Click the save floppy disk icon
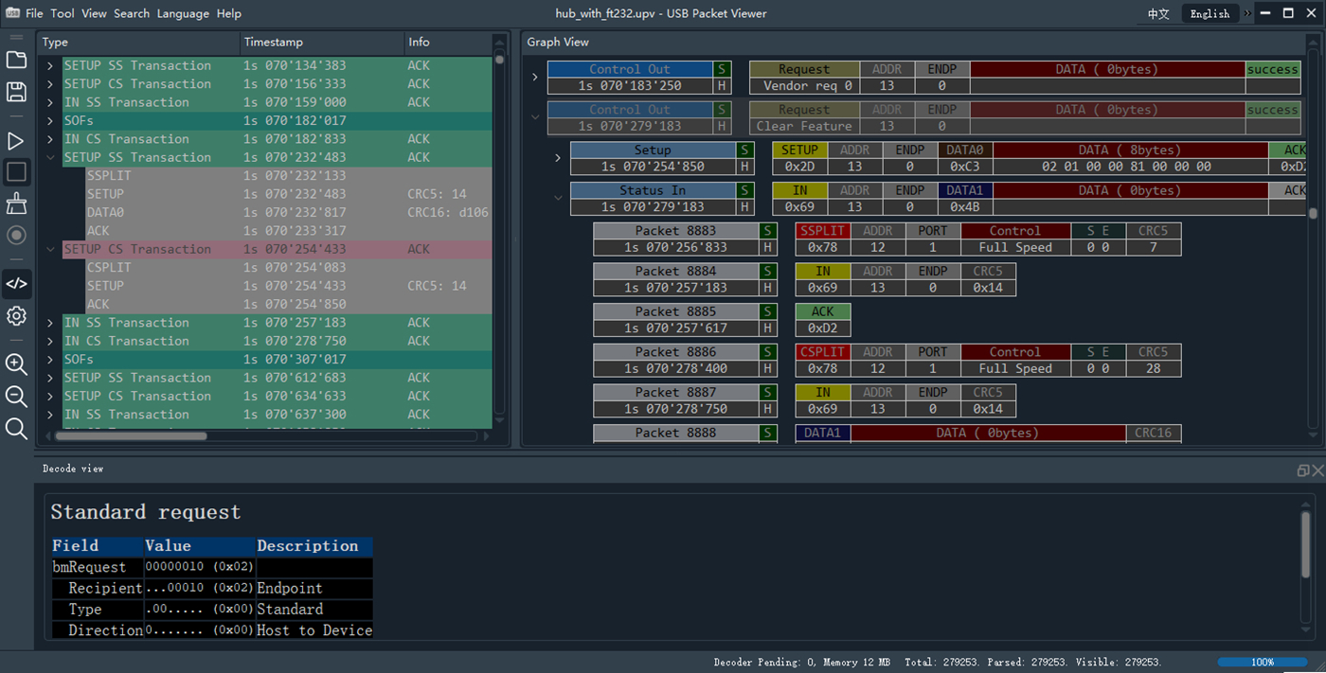 [16, 92]
